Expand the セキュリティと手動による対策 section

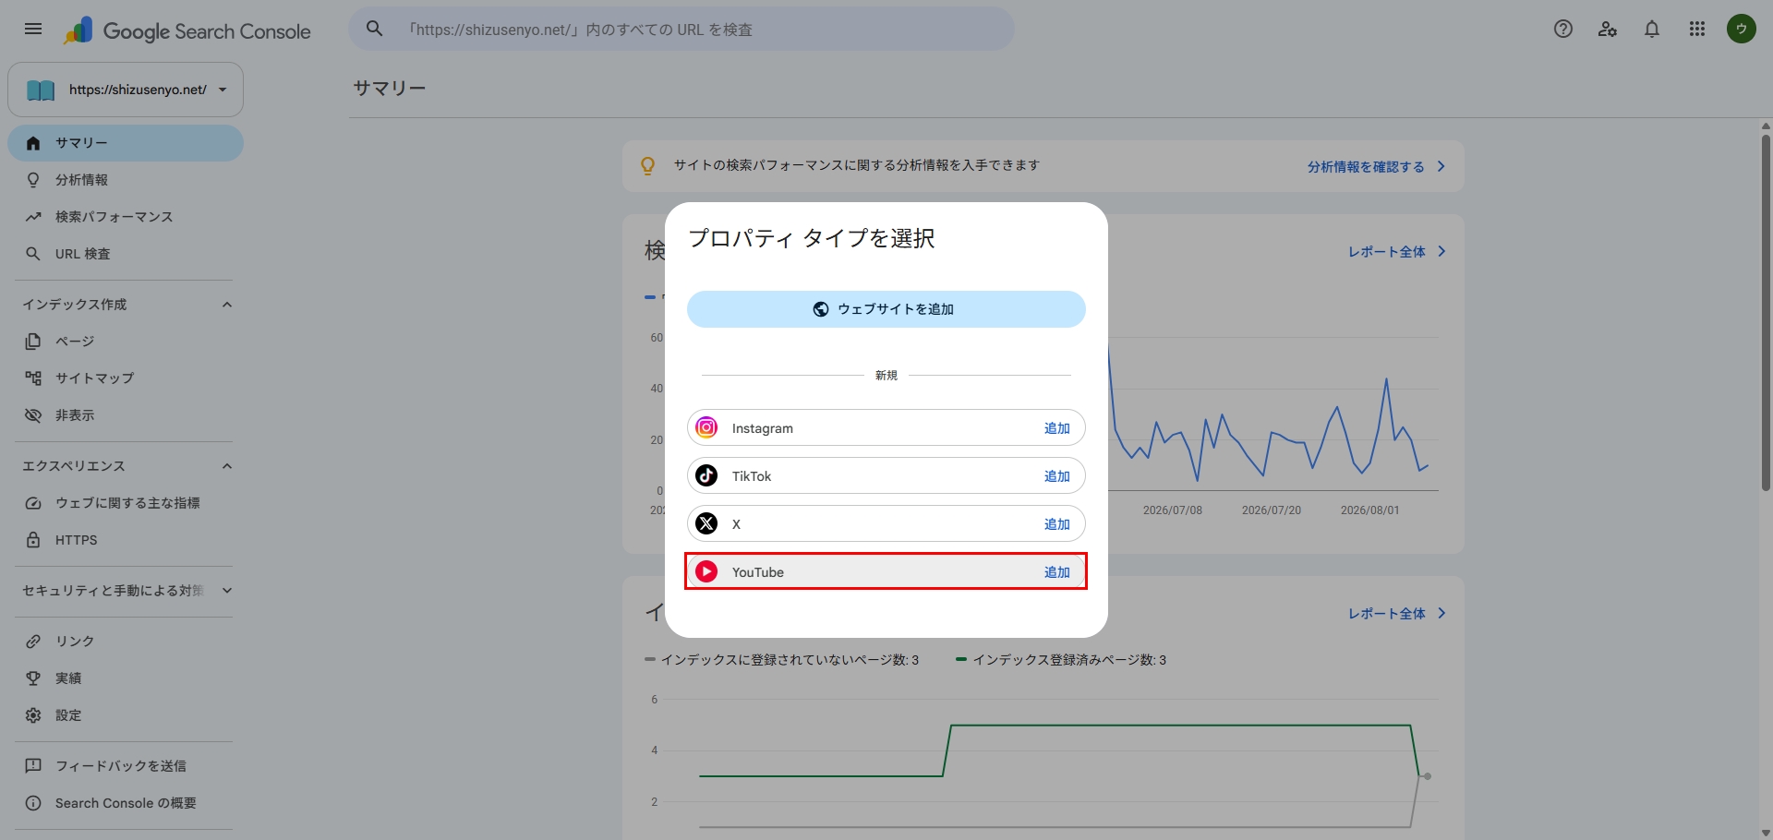[227, 591]
